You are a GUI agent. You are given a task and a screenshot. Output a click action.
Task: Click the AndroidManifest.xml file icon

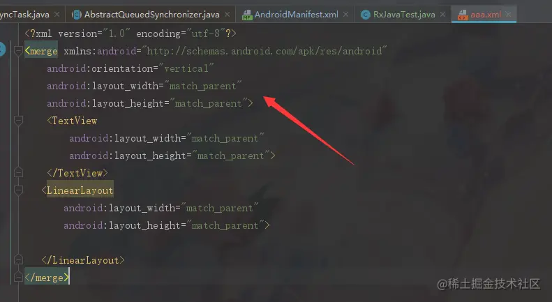tap(247, 15)
